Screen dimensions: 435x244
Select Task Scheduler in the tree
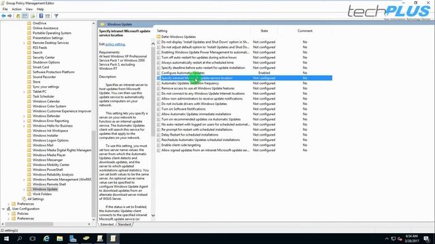click(43, 96)
